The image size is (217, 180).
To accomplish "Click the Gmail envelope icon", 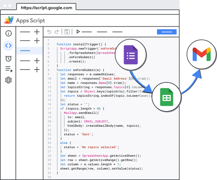I will coord(201,55).
